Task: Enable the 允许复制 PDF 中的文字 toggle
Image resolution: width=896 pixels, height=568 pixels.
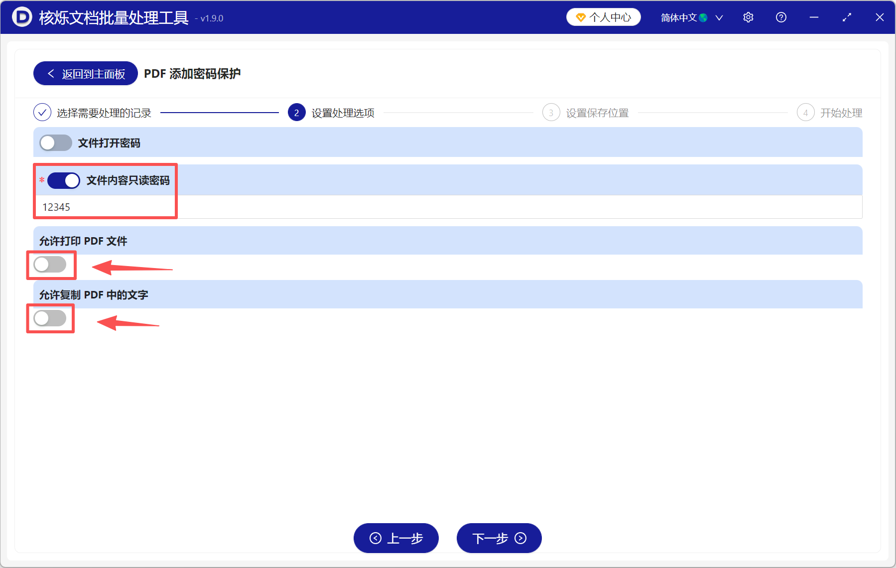Action: 50,318
